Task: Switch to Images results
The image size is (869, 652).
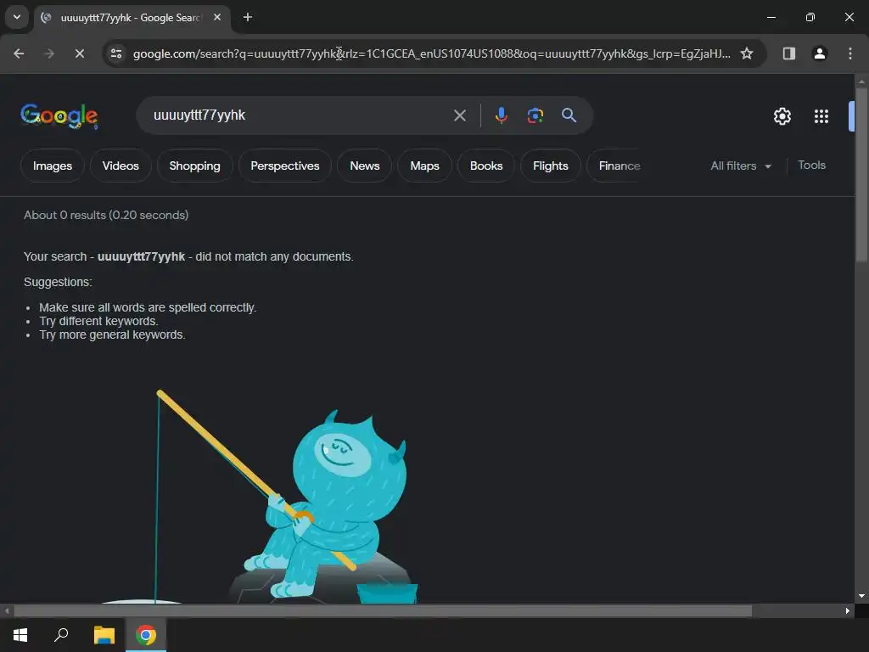Action: (53, 166)
